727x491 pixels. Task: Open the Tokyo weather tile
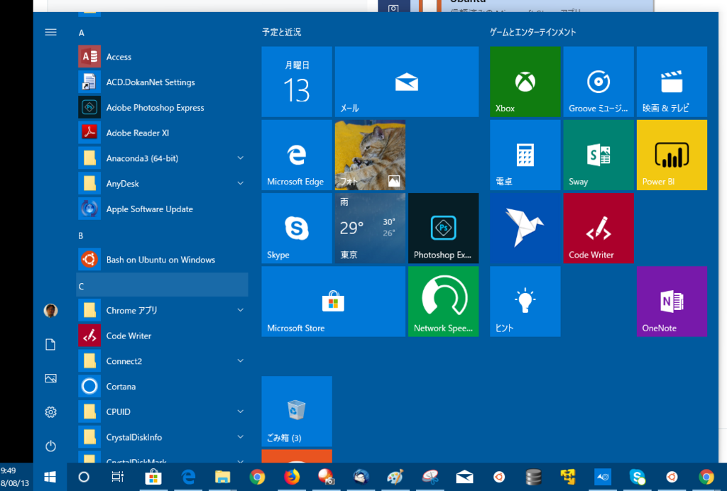[x=370, y=228]
